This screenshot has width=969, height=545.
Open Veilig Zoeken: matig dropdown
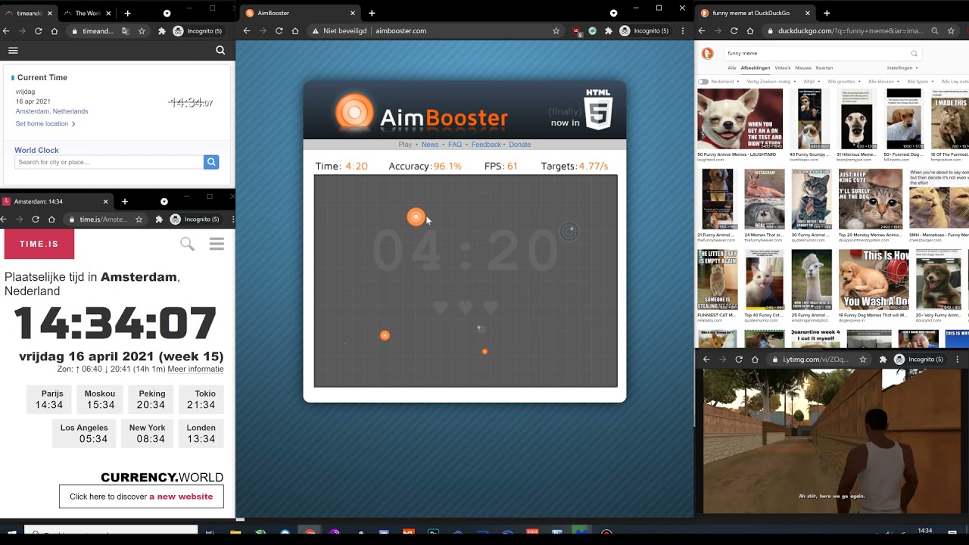(x=771, y=81)
